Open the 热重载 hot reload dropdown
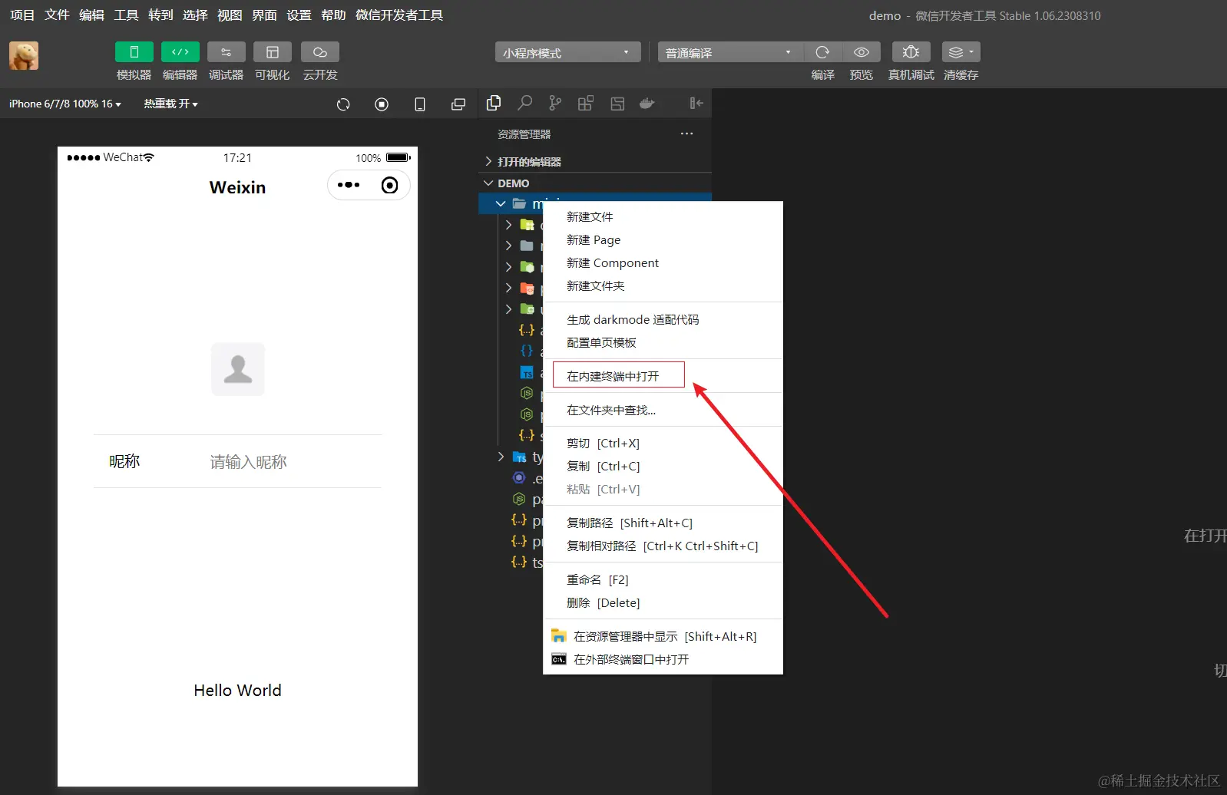Screen dimensions: 1227x795 (171, 104)
